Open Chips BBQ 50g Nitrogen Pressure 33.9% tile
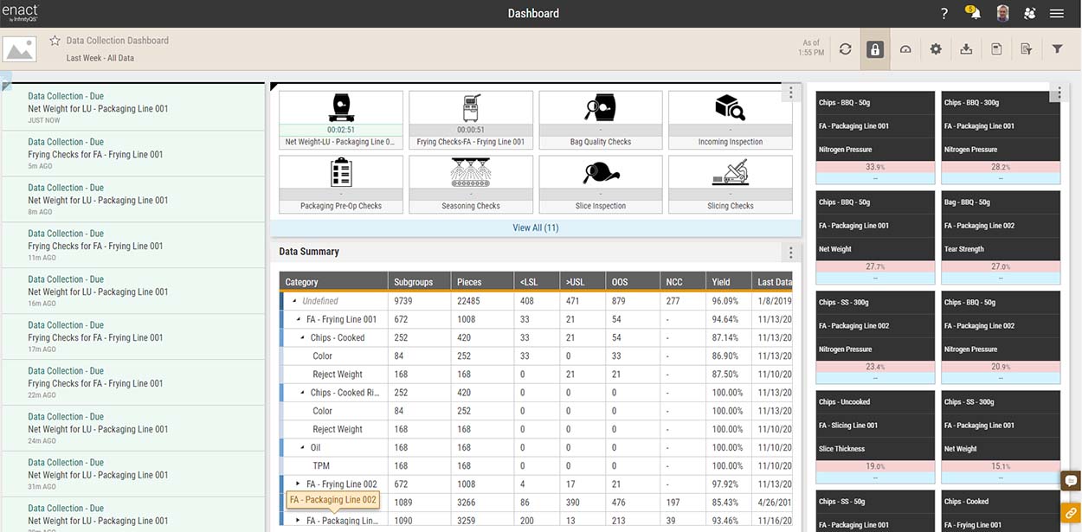The width and height of the screenshot is (1082, 532). (875, 138)
